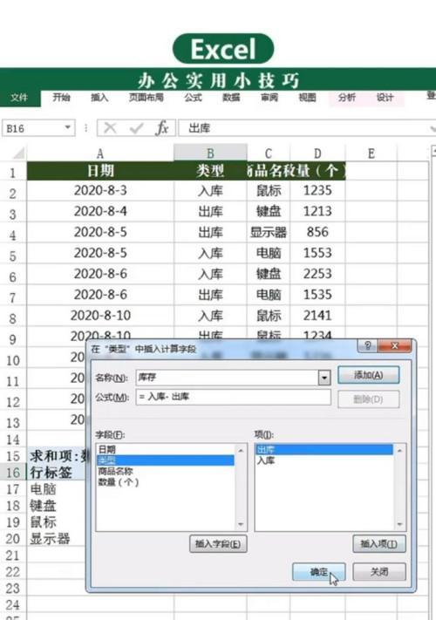This screenshot has height=620, width=436.
Task: Click the cell with value 1553
Action: [317, 253]
